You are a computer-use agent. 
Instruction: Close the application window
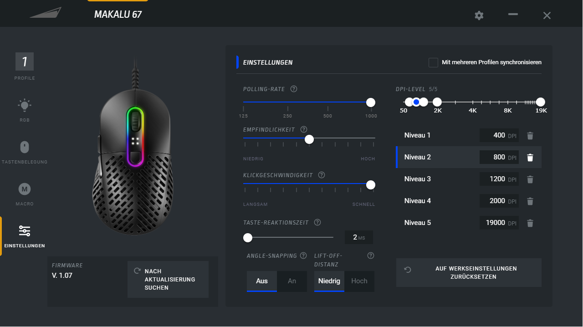[547, 15]
